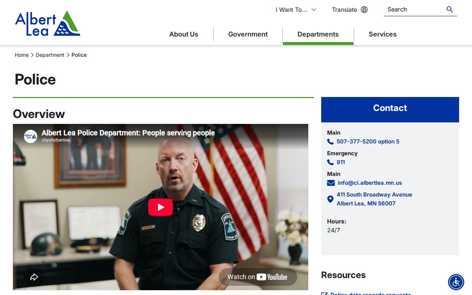This screenshot has height=295, width=472.
Task: Click Watch on YouTube button
Action: (x=258, y=277)
